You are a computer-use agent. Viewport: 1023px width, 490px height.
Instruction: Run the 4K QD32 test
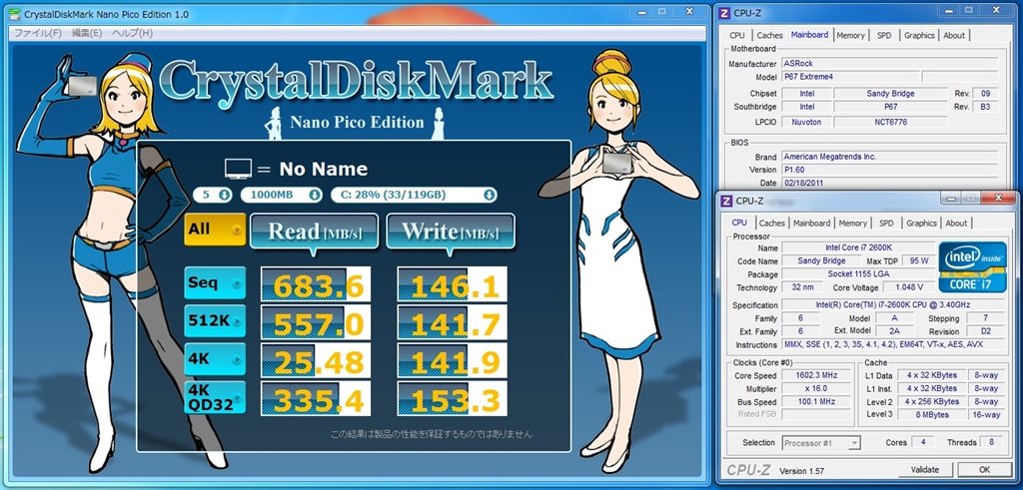coord(214,398)
